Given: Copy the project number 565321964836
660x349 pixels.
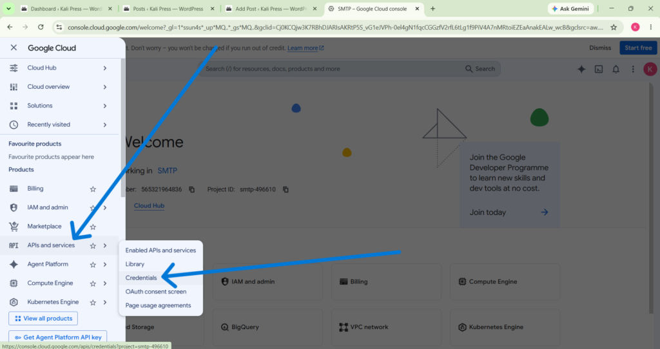Looking at the screenshot, I should click(192, 190).
